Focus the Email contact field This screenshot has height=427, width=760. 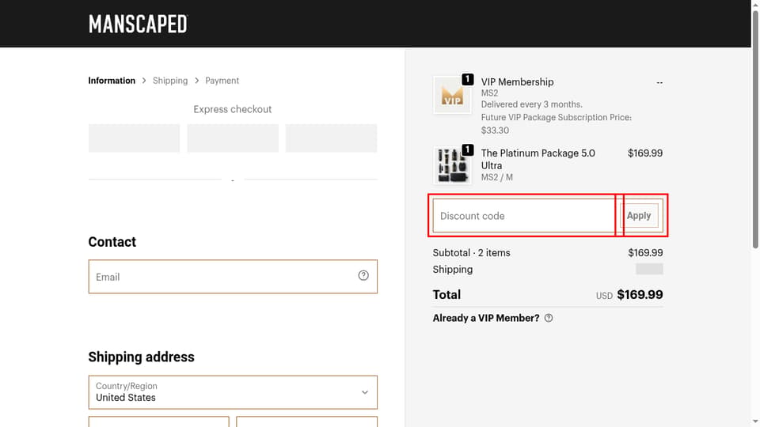(233, 277)
